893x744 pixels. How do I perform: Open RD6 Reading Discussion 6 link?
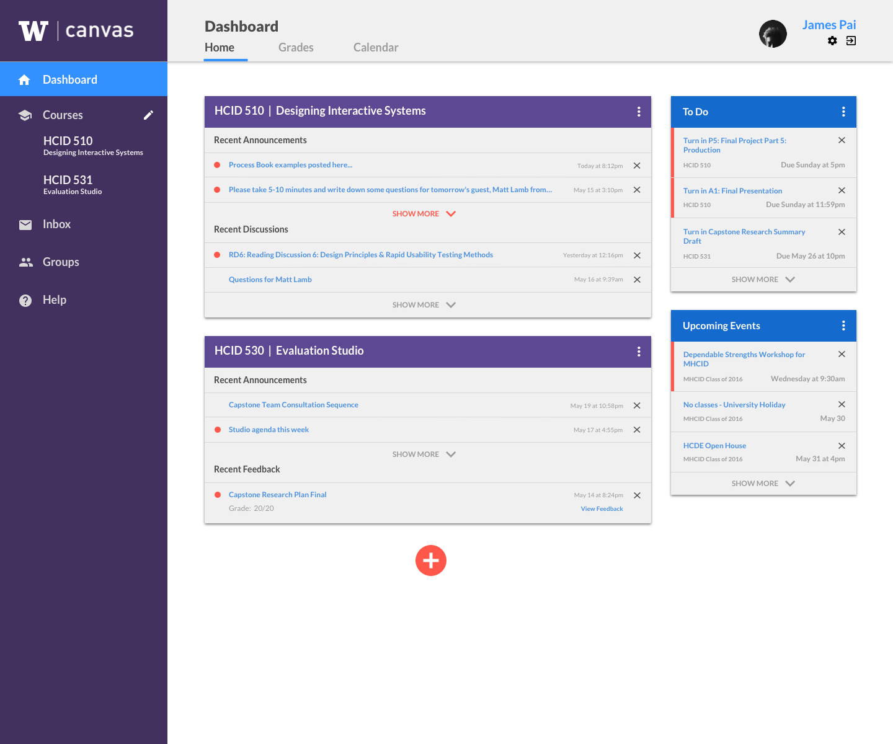coord(361,255)
